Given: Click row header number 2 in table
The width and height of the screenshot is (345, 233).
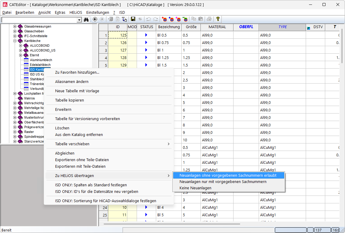Looking at the screenshot, I should pos(103,43).
